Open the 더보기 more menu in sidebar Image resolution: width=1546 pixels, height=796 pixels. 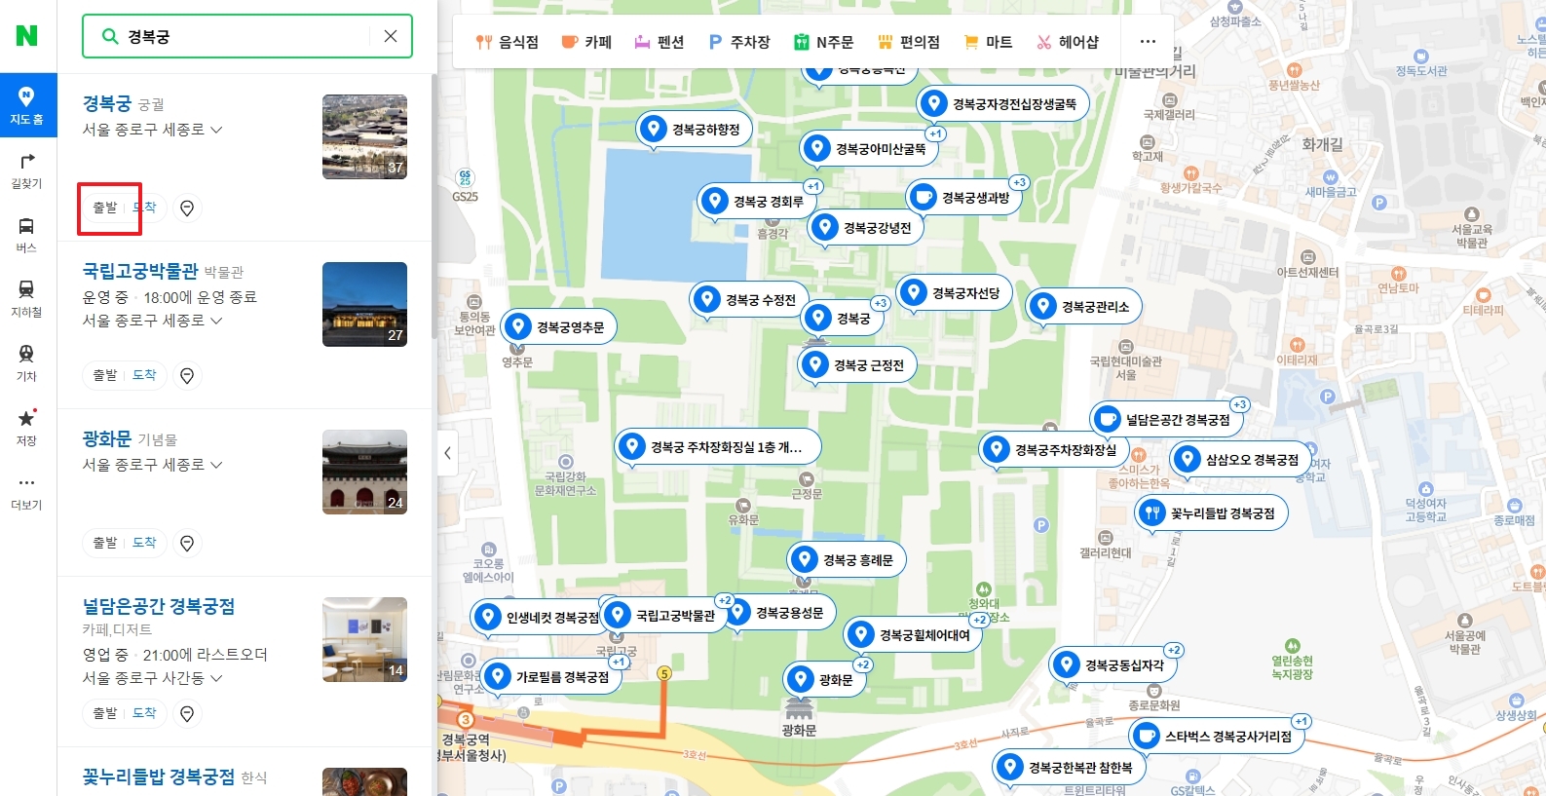27,492
